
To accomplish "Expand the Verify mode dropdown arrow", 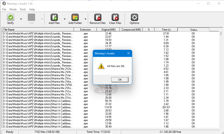I will coord(21,19).
